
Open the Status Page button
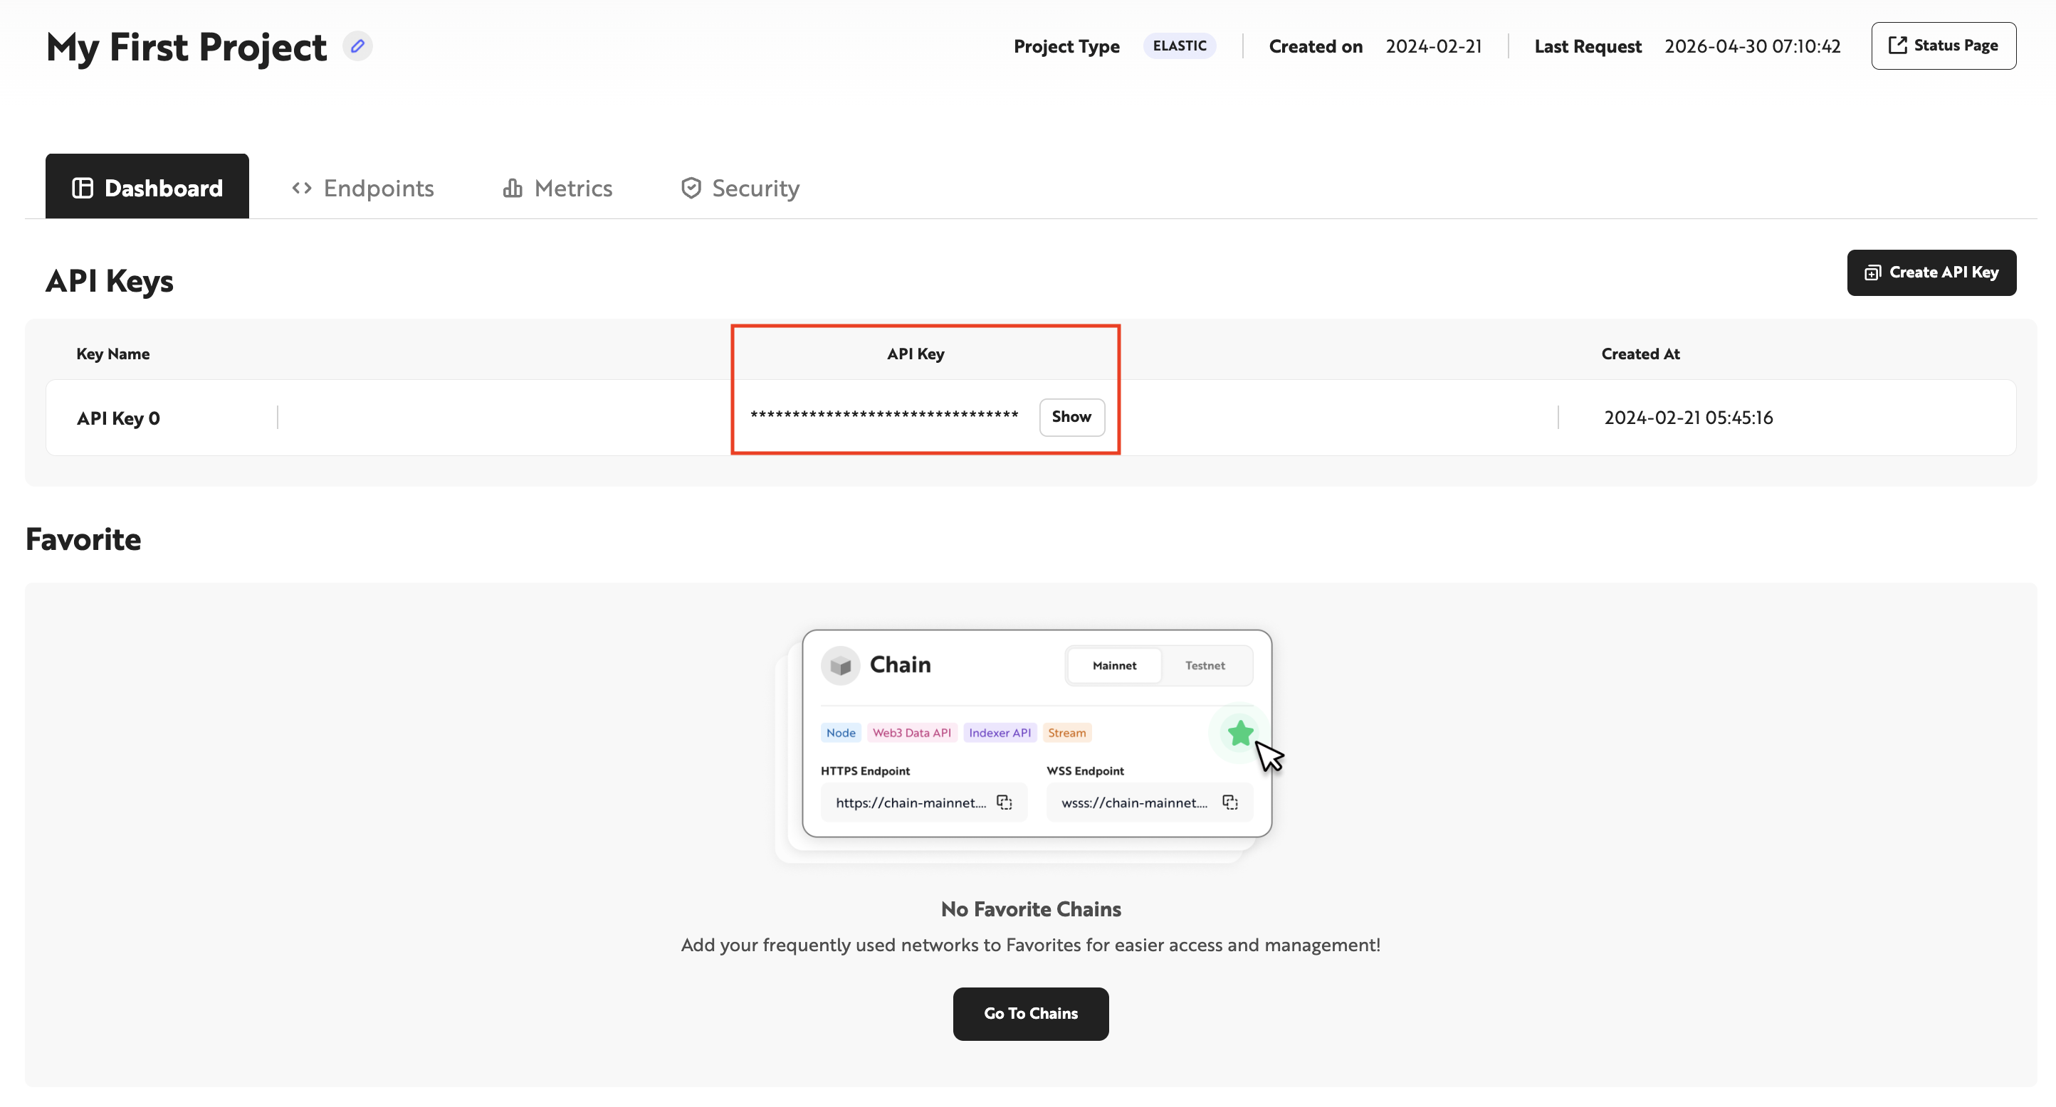coord(1944,46)
